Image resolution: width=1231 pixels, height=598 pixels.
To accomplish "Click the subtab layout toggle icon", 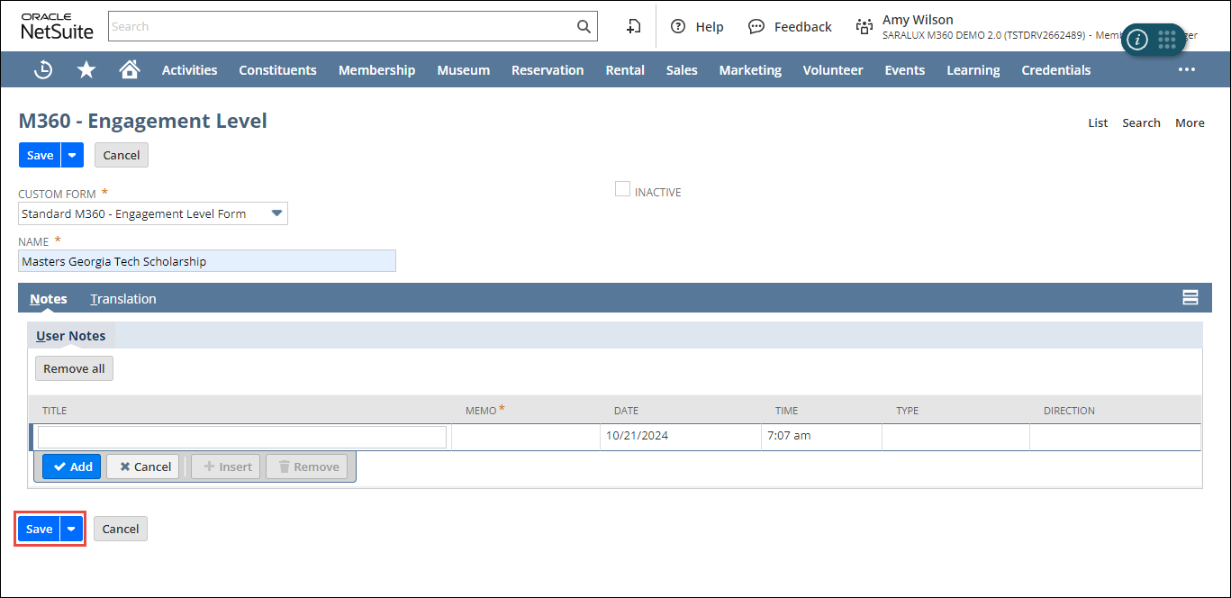I will click(x=1190, y=298).
